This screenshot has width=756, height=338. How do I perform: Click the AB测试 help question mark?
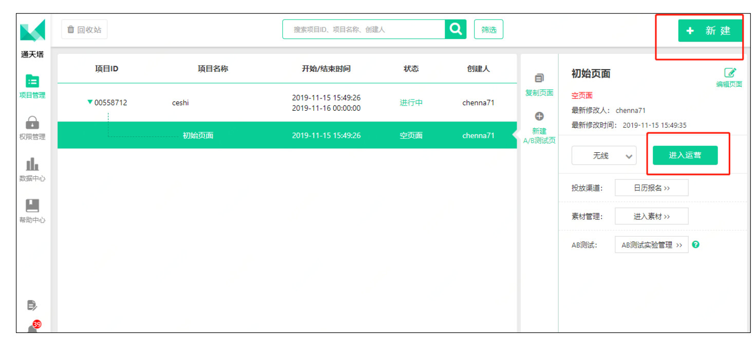tap(696, 244)
